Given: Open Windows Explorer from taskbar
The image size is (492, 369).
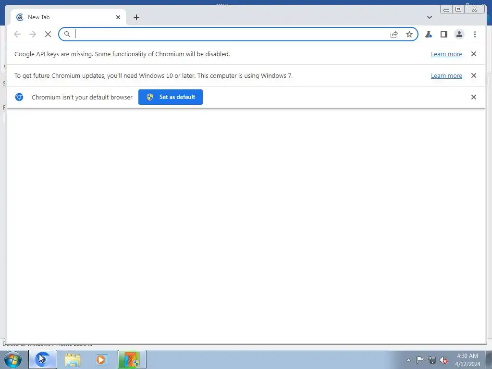Looking at the screenshot, I should point(73,360).
